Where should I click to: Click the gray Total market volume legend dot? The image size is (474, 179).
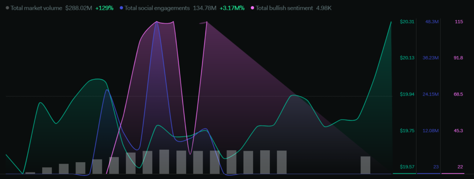tap(7, 8)
